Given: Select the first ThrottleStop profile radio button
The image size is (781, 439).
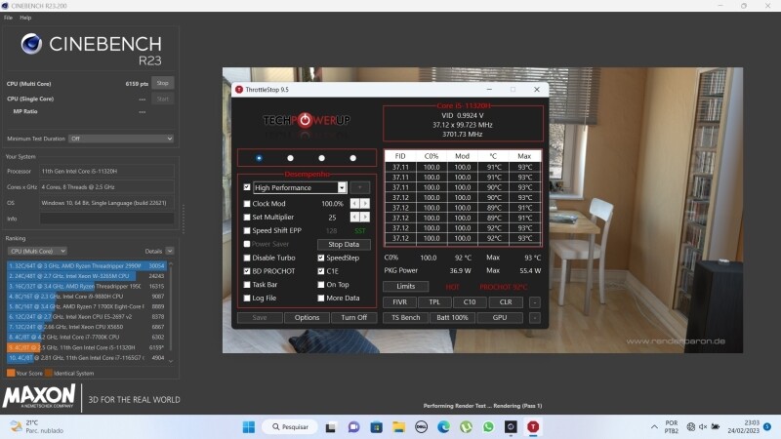Looking at the screenshot, I should (x=259, y=157).
